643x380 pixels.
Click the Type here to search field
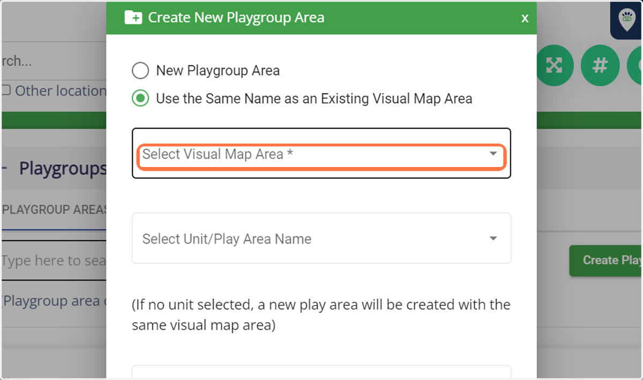54,261
